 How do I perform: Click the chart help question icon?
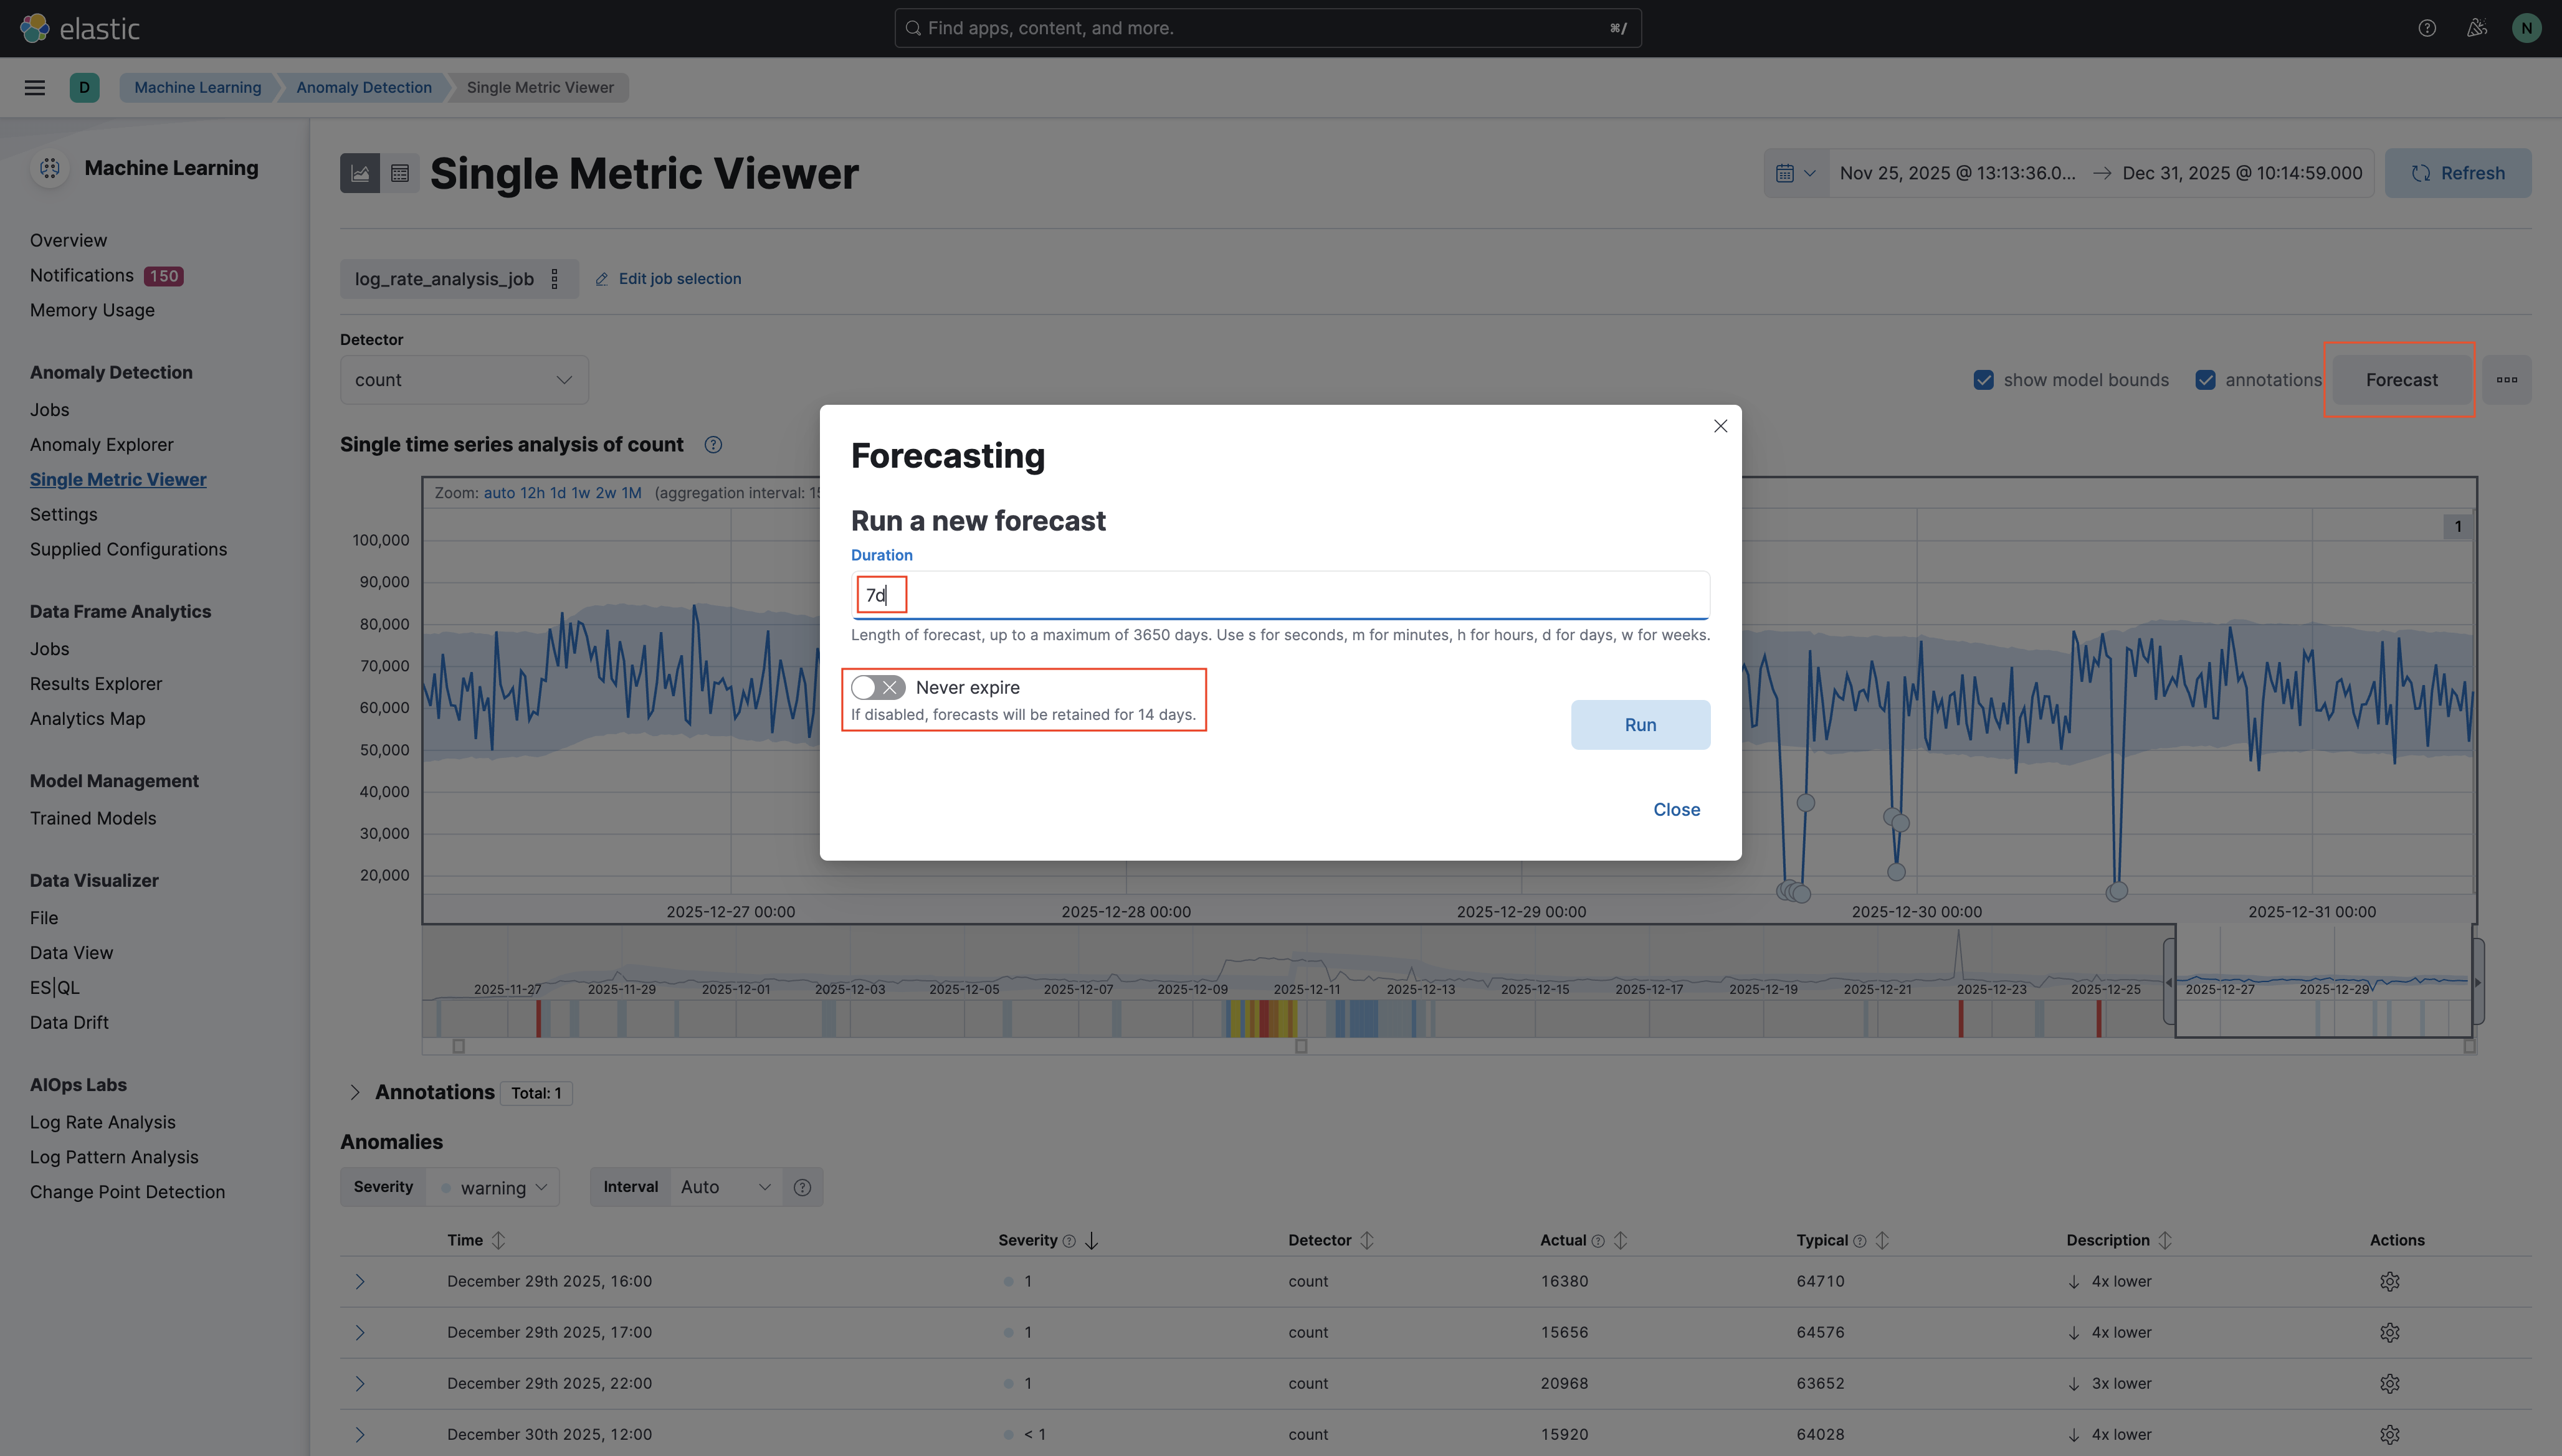click(x=713, y=444)
